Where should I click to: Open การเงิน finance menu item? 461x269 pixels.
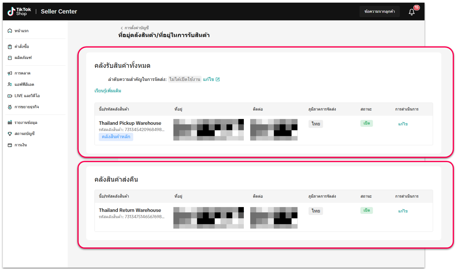pos(21,145)
